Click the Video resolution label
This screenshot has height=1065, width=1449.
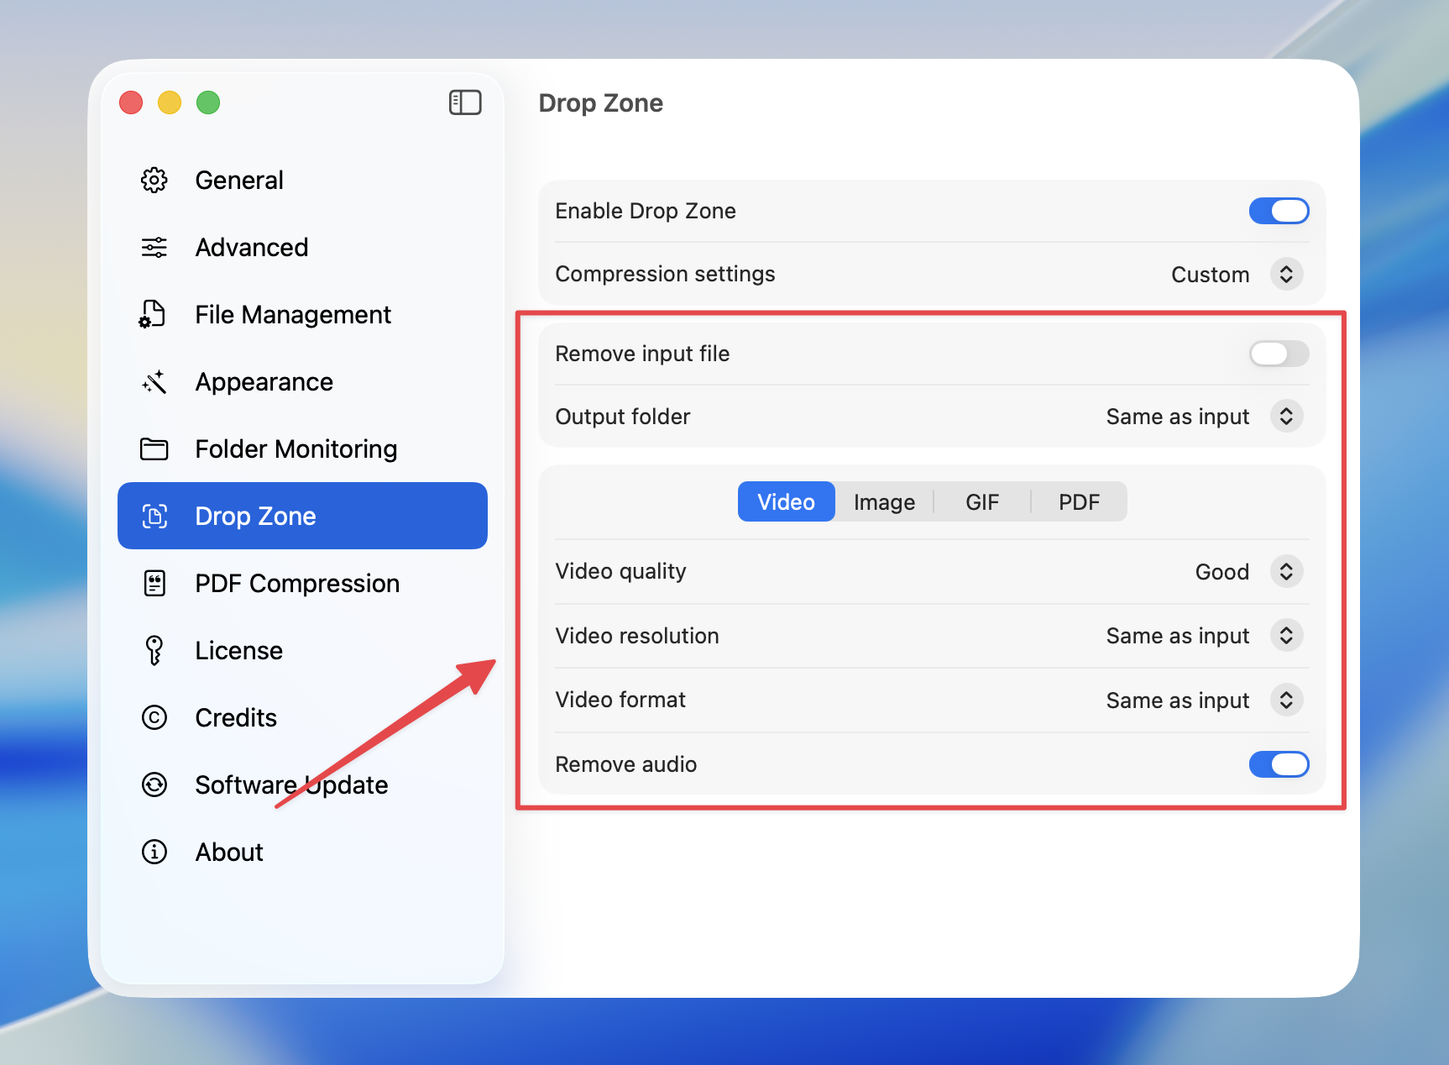tap(637, 636)
